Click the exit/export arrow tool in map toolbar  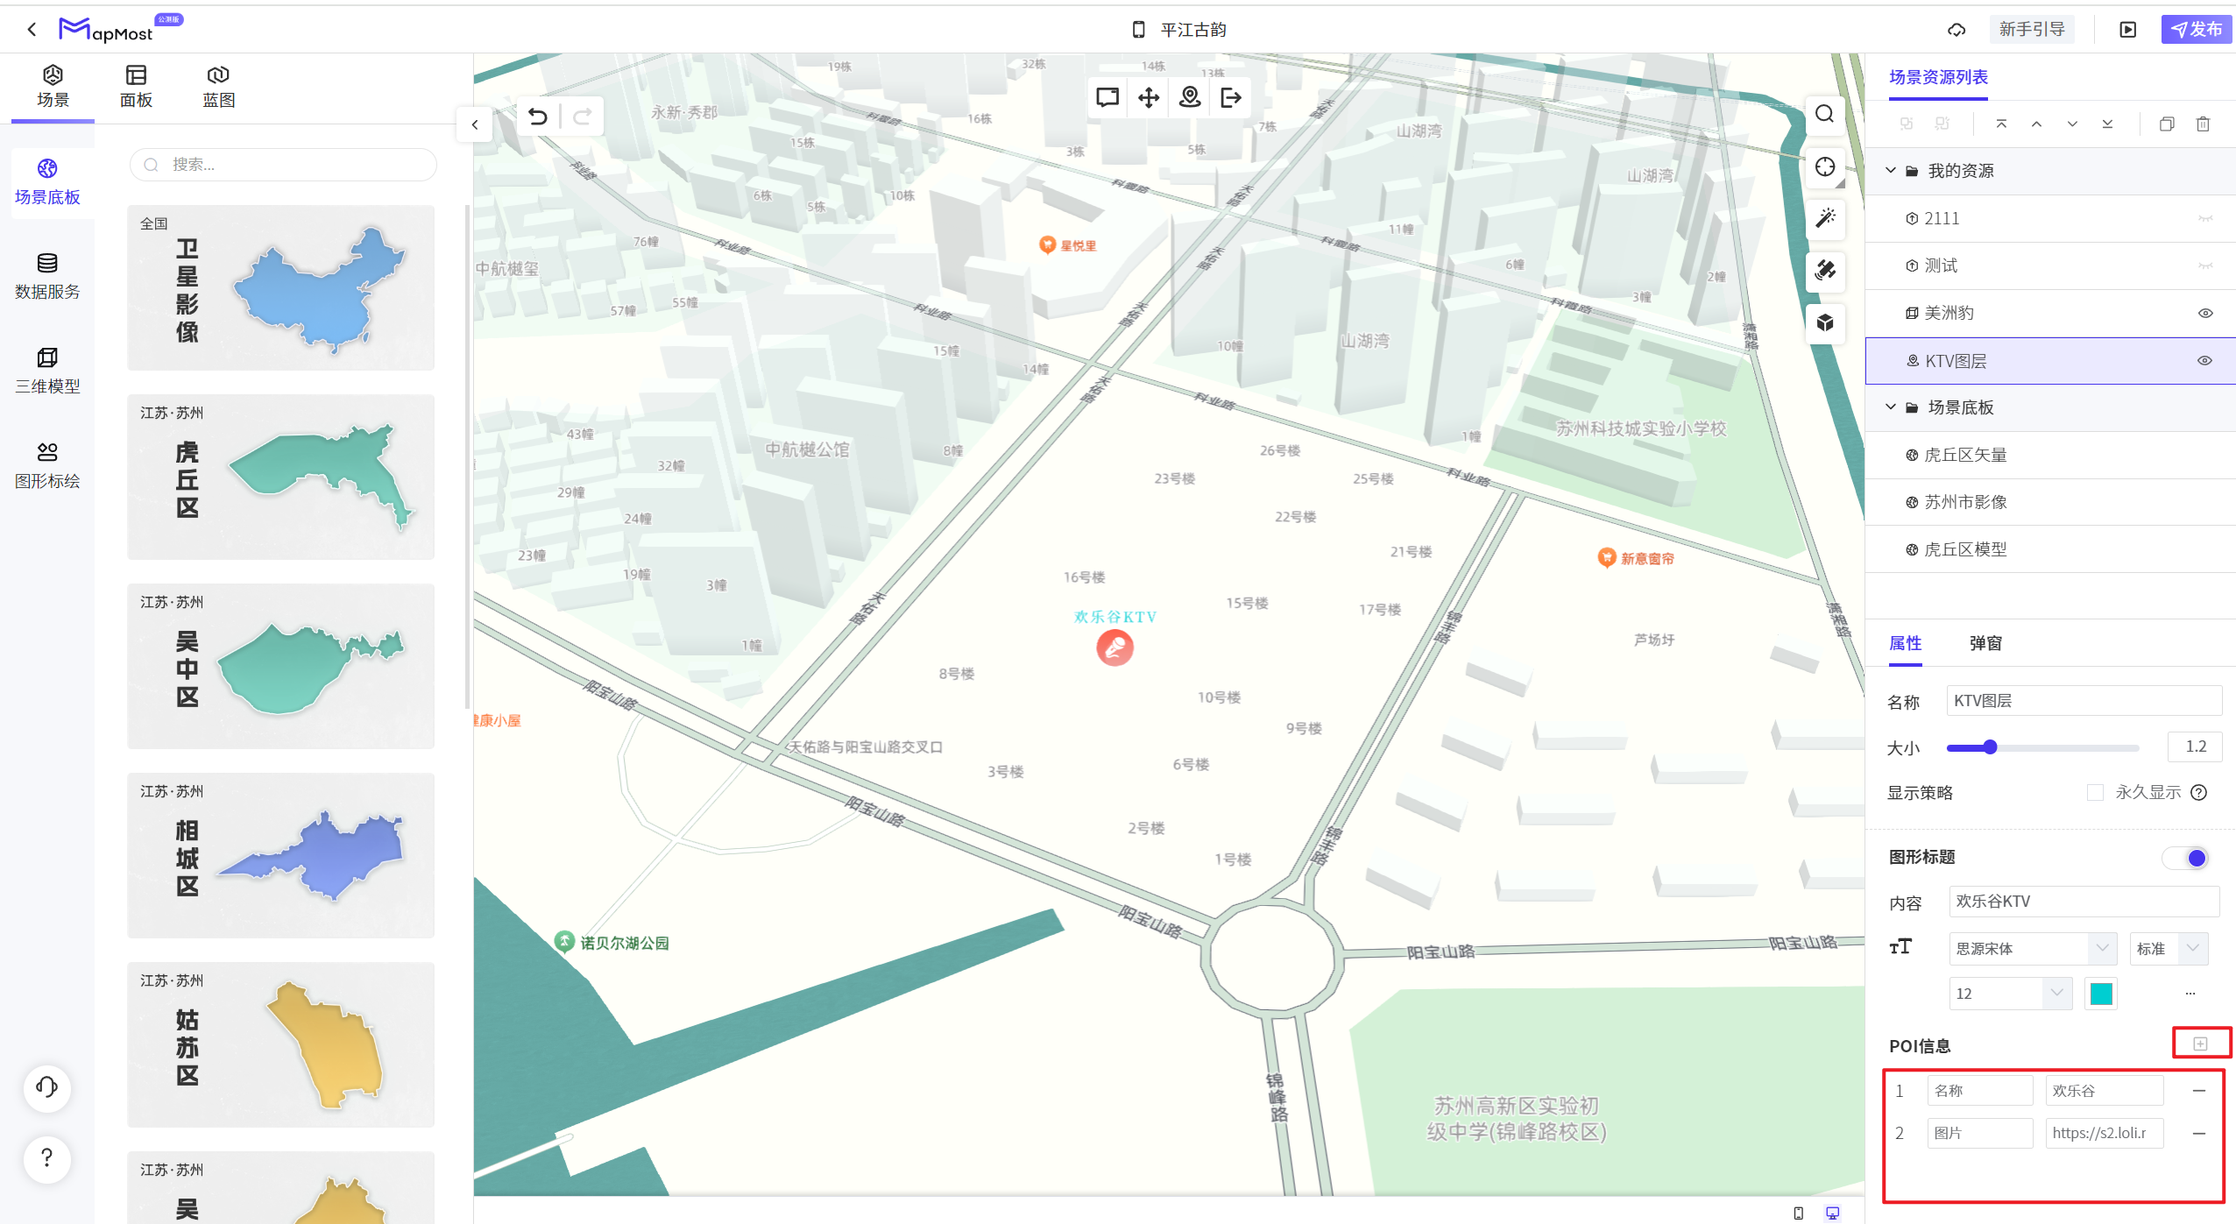pyautogui.click(x=1231, y=97)
